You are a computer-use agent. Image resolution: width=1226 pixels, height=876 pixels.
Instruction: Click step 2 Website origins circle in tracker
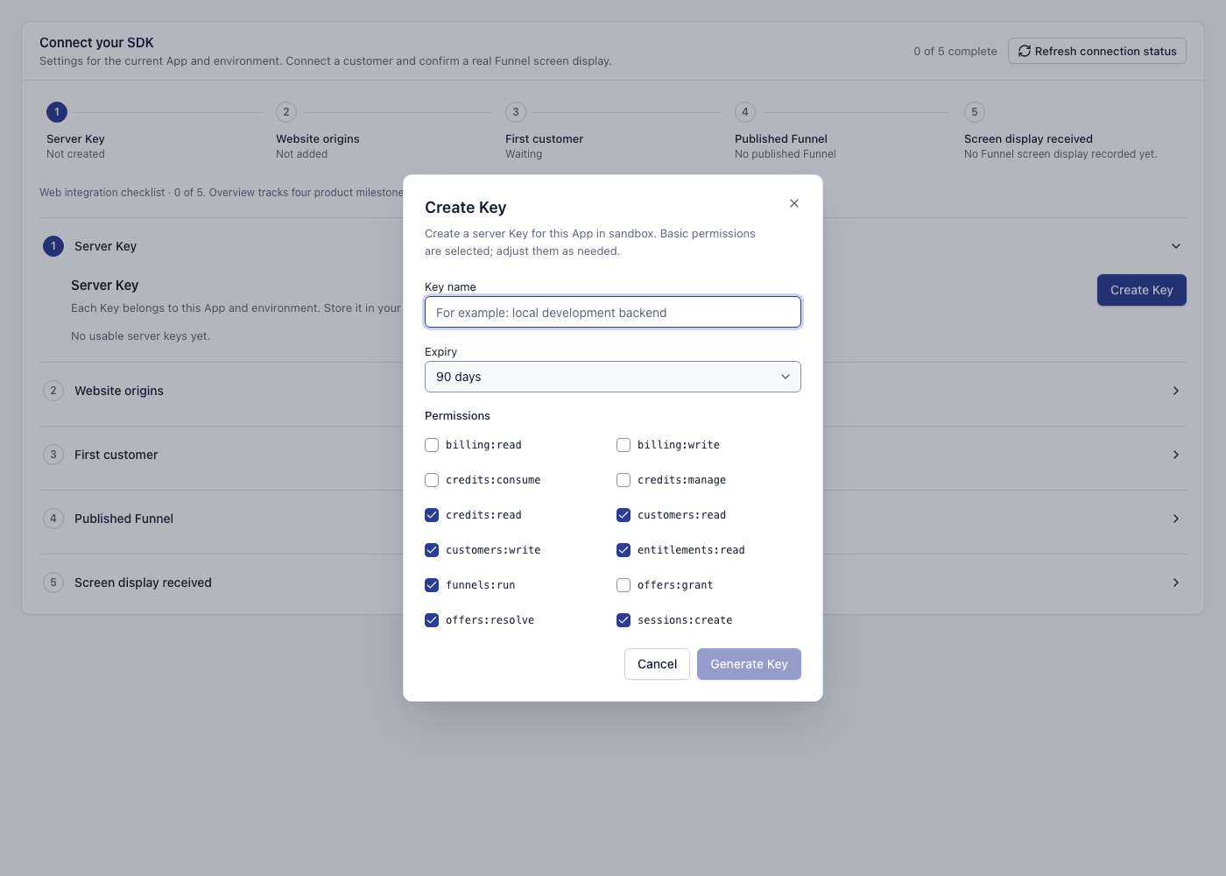(286, 112)
